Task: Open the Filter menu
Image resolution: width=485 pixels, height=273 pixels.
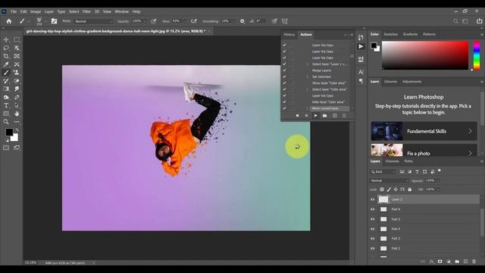Action: click(x=86, y=11)
